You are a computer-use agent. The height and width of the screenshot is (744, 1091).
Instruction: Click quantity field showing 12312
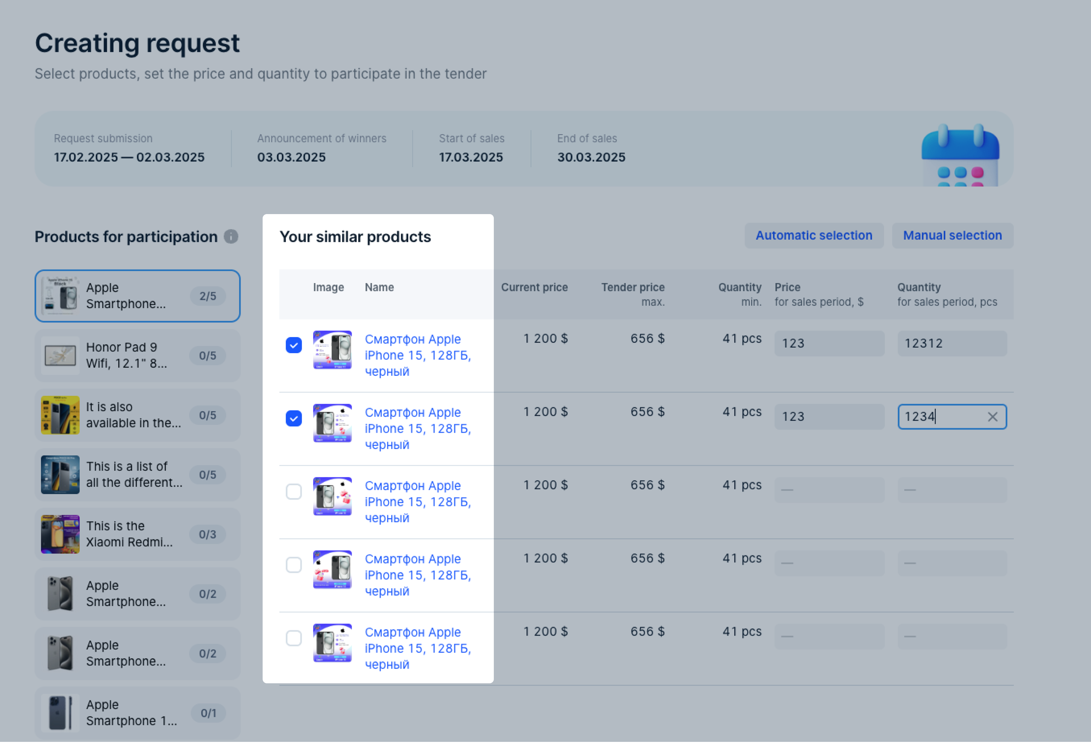tap(952, 344)
